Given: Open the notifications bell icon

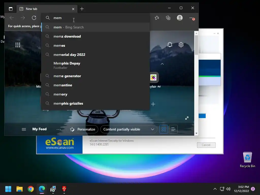Looking at the screenshot, I should tap(170, 45).
